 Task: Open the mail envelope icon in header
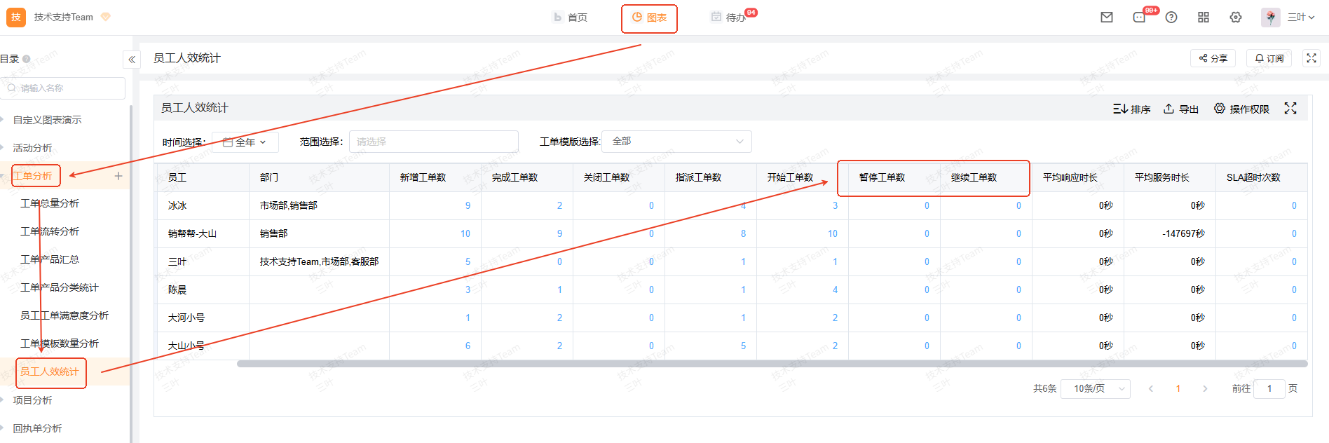(1107, 18)
